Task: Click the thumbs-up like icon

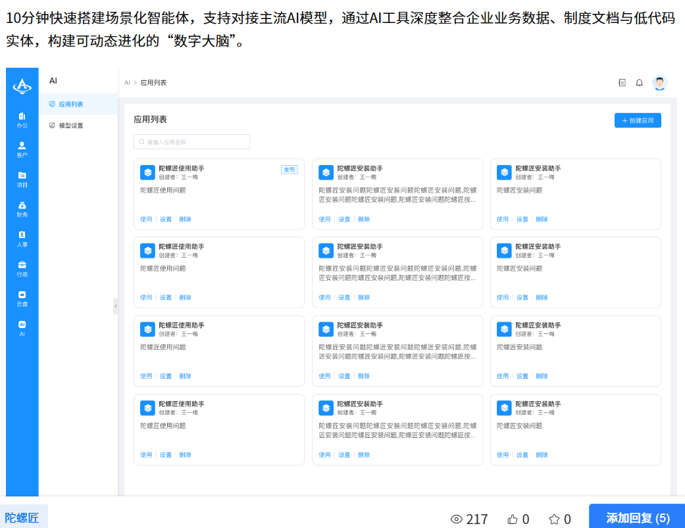Action: pos(513,519)
